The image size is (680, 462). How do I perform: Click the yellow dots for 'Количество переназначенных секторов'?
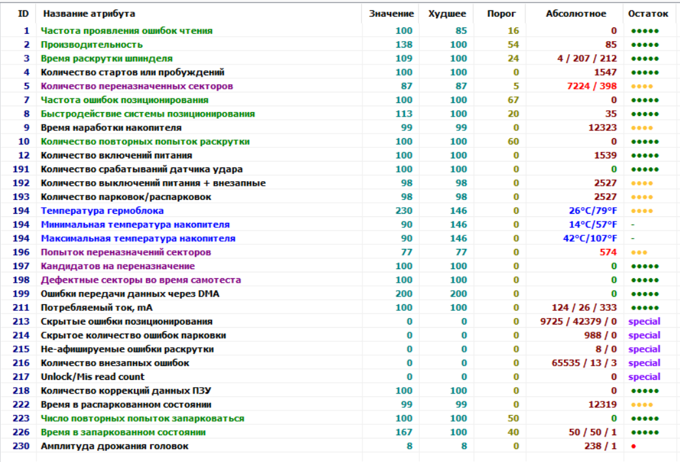click(642, 87)
